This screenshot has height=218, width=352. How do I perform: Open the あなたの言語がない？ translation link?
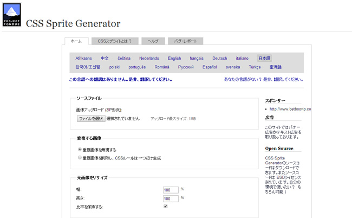tap(264, 80)
